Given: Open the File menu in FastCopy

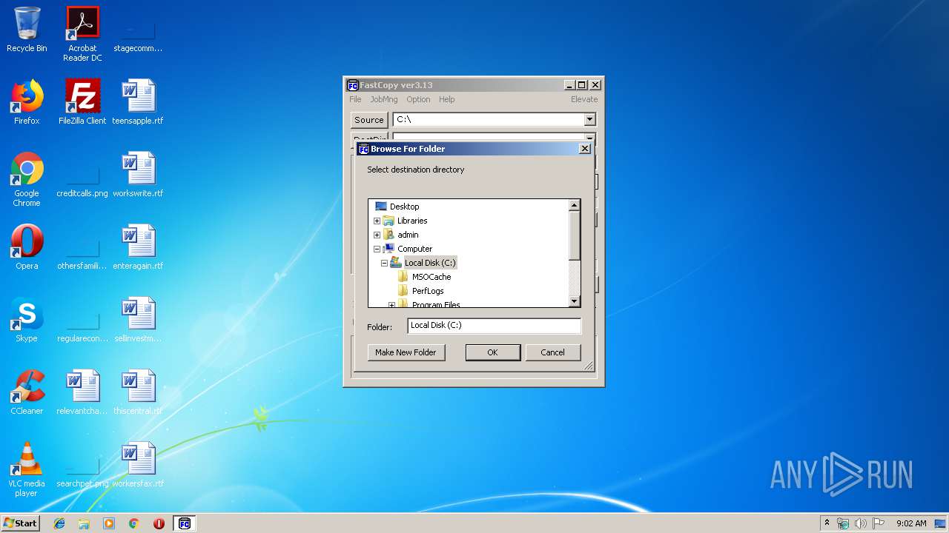Looking at the screenshot, I should pos(355,99).
